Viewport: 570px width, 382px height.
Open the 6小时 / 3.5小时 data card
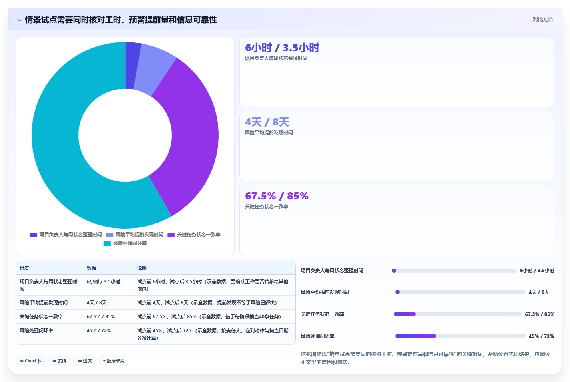pyautogui.click(x=397, y=72)
